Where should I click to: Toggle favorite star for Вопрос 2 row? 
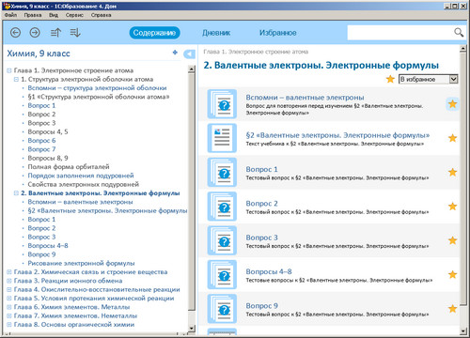tap(452, 207)
